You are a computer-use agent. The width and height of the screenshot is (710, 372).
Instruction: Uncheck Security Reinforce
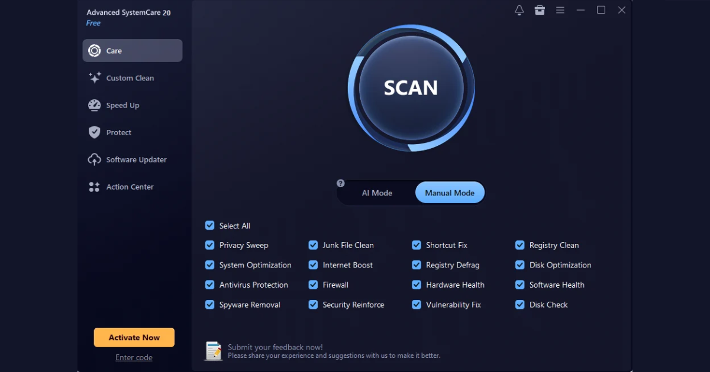[313, 305]
